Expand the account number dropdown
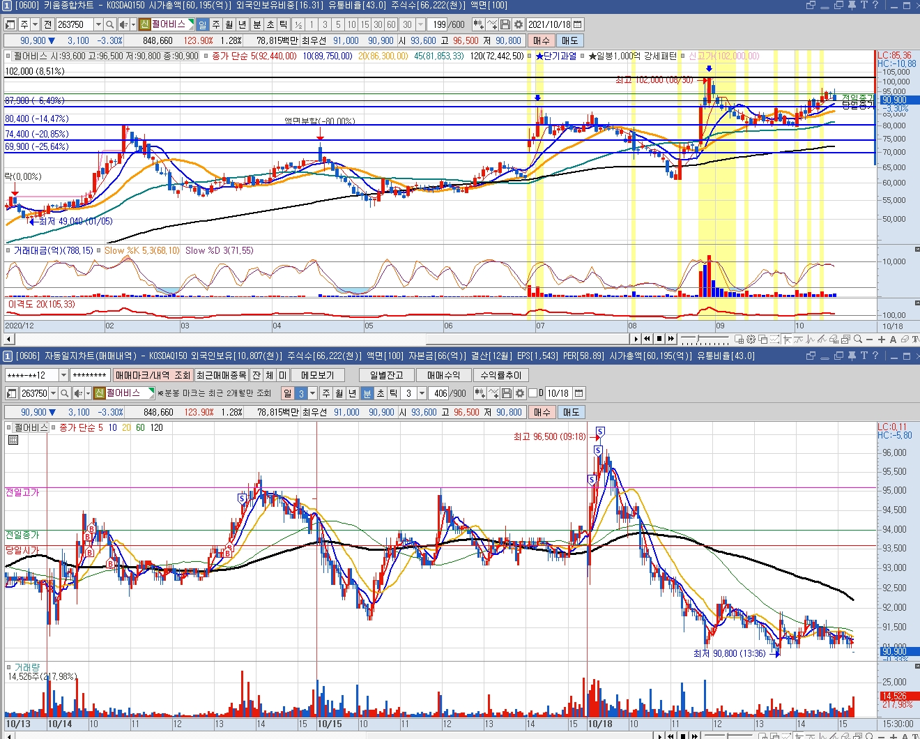Viewport: 920px width, 739px height. click(63, 375)
